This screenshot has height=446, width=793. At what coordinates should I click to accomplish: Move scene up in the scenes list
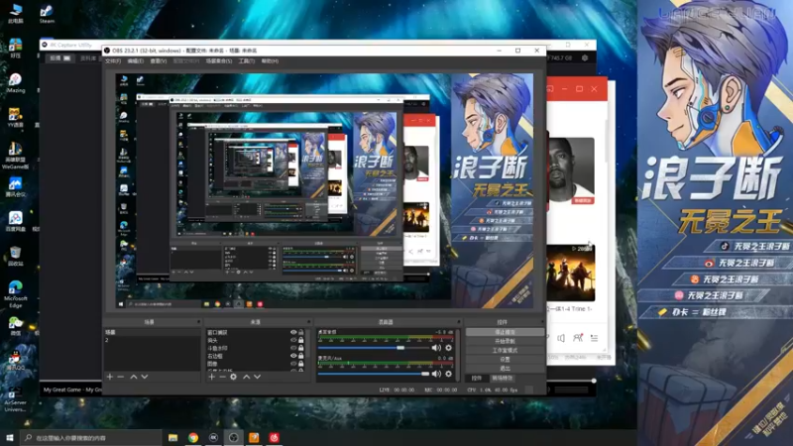(x=134, y=377)
